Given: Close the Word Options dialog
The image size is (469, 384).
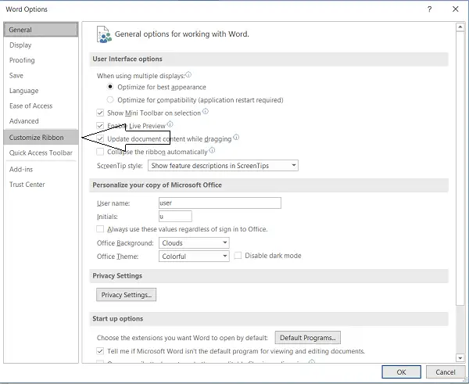Looking at the screenshot, I should point(456,9).
